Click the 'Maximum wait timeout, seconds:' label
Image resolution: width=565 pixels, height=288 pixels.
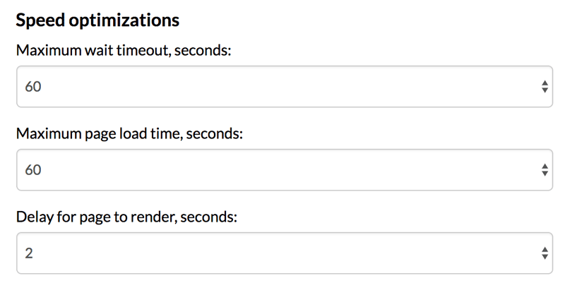point(124,52)
